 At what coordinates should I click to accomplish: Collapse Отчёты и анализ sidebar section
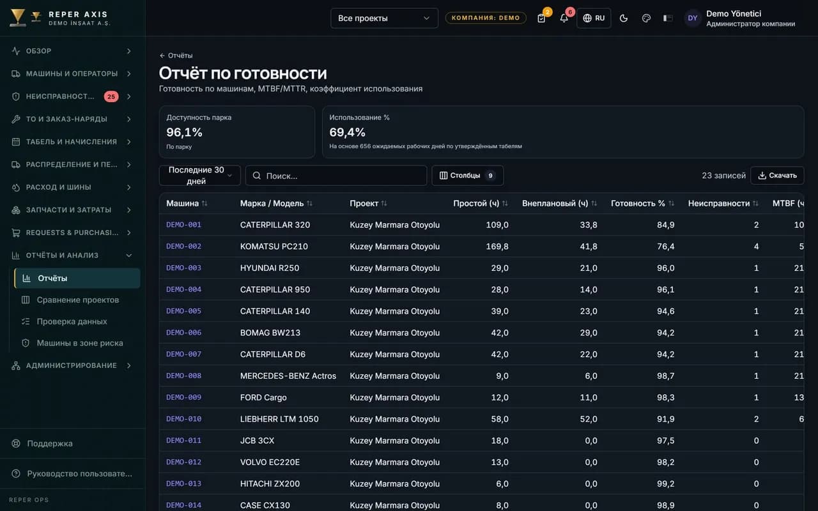pos(72,256)
